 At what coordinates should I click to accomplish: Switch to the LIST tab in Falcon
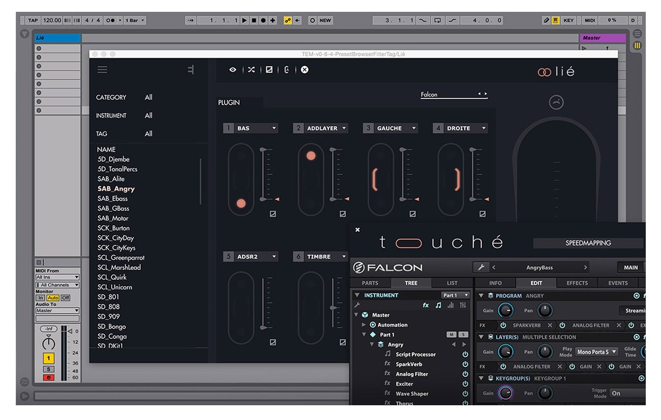pyautogui.click(x=452, y=283)
